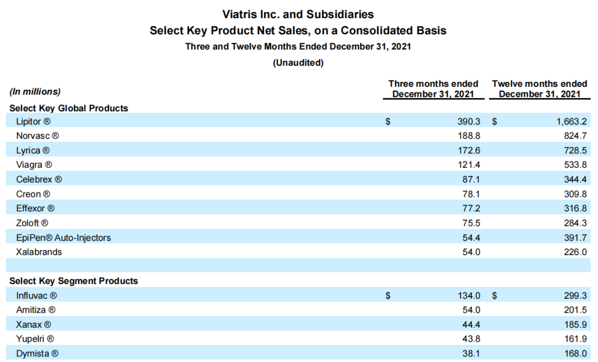Select the value 77.2 in the Effexor row

pyautogui.click(x=471, y=209)
